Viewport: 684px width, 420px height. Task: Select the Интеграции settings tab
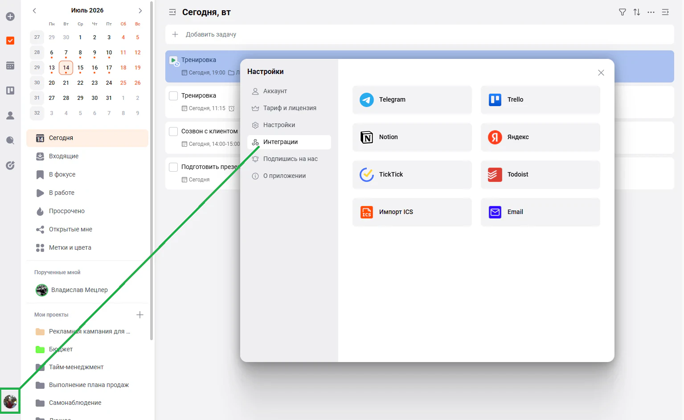point(289,142)
